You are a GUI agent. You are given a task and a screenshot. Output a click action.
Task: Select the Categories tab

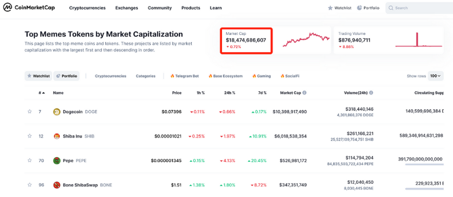coord(145,76)
